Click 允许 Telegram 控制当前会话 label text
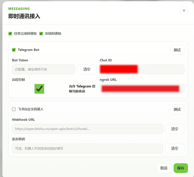Viewport: 194px width, 177px height. point(82,89)
